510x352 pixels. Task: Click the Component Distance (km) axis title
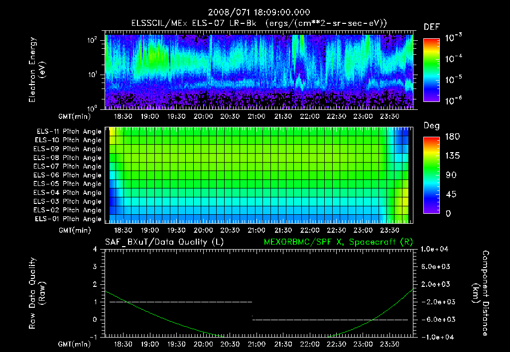click(x=481, y=293)
